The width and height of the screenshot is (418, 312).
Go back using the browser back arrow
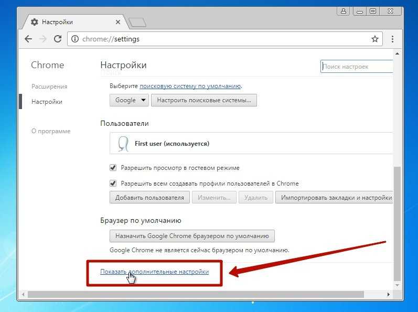28,39
